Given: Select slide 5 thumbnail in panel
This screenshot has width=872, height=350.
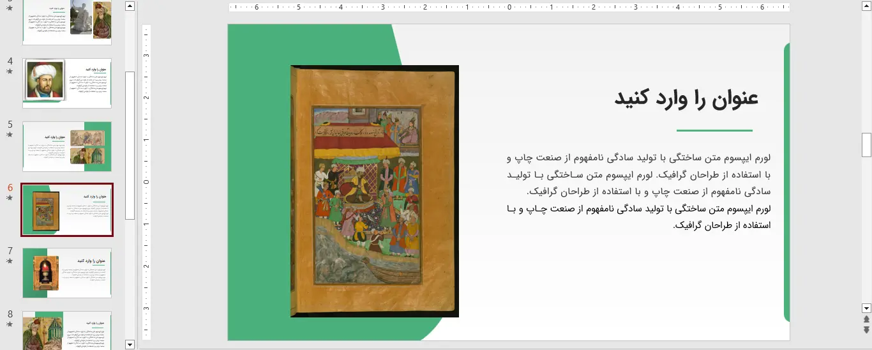Looking at the screenshot, I should tap(67, 146).
